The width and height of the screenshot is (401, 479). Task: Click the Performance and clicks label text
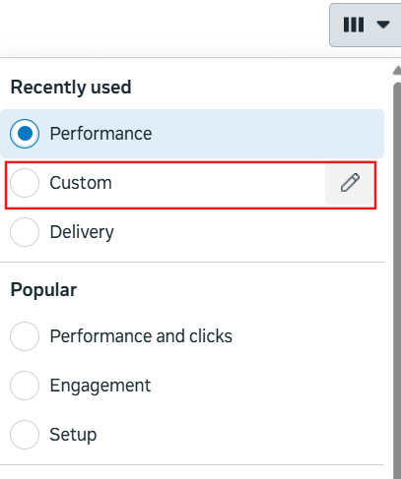coord(141,336)
